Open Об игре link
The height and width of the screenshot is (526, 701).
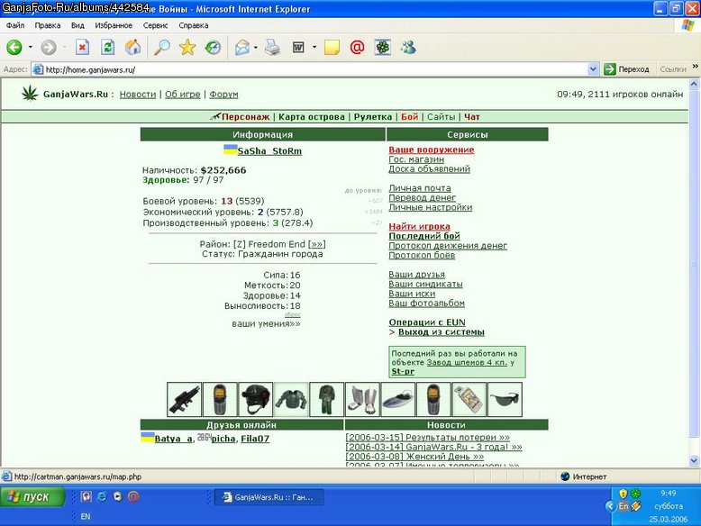pos(182,95)
